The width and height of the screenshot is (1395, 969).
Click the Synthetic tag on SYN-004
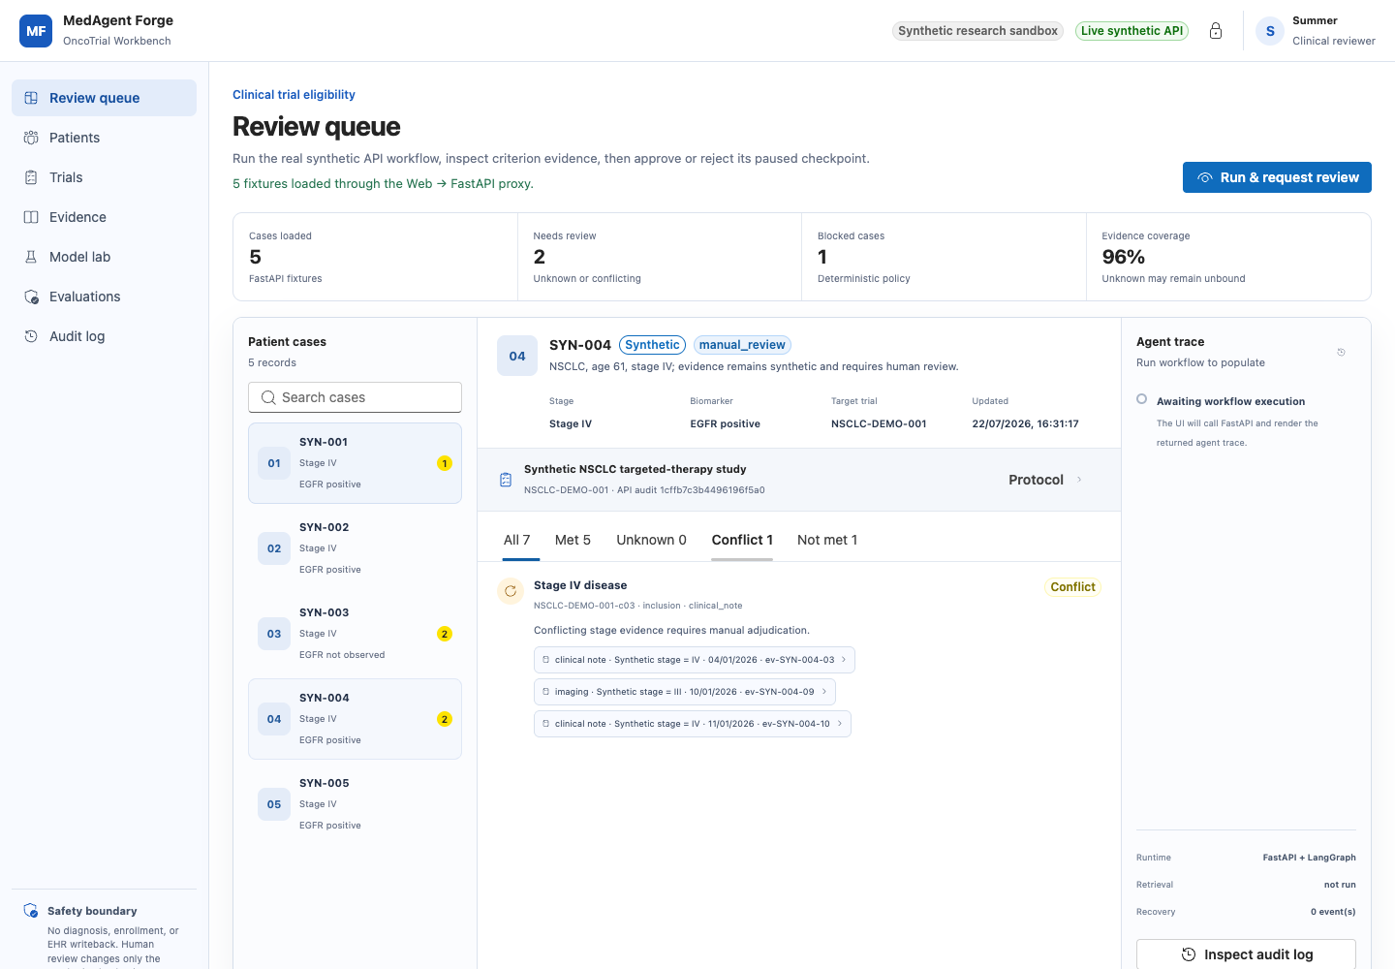[x=652, y=345]
